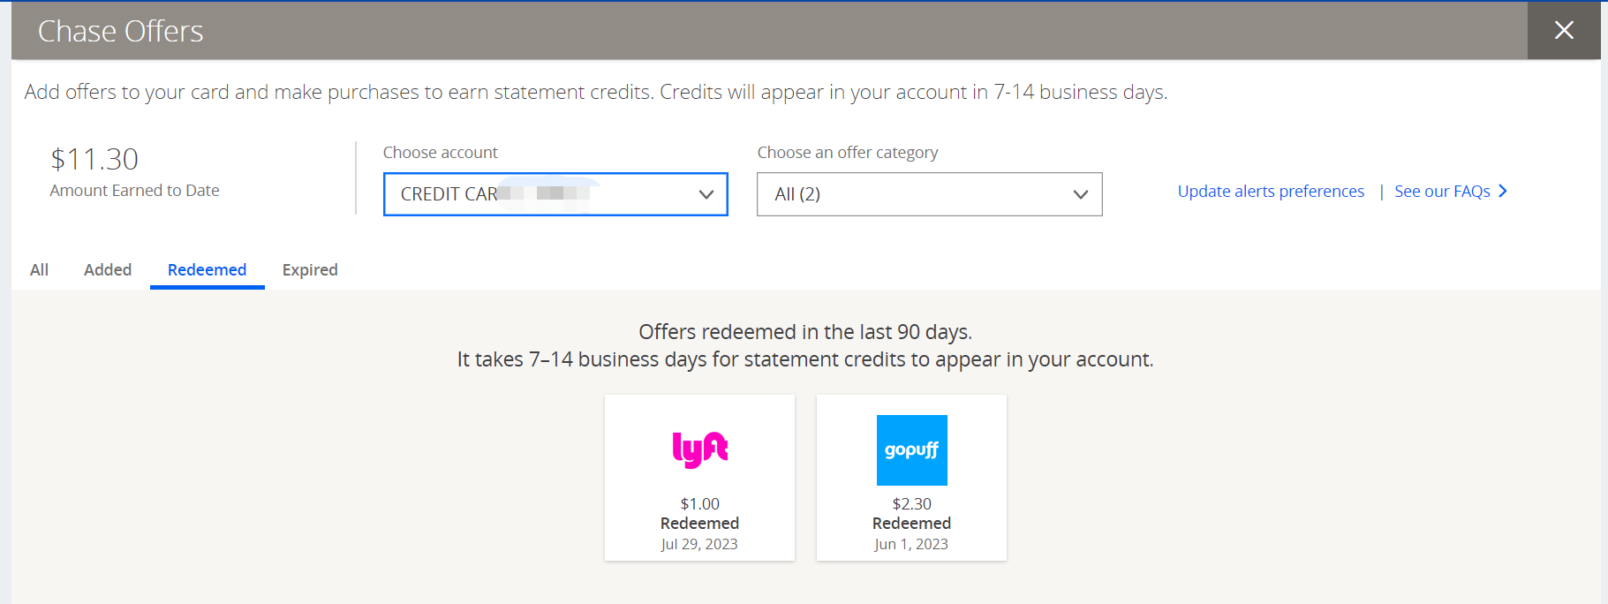The height and width of the screenshot is (604, 1608).
Task: Click the offer category dropdown arrow
Action: [1080, 194]
